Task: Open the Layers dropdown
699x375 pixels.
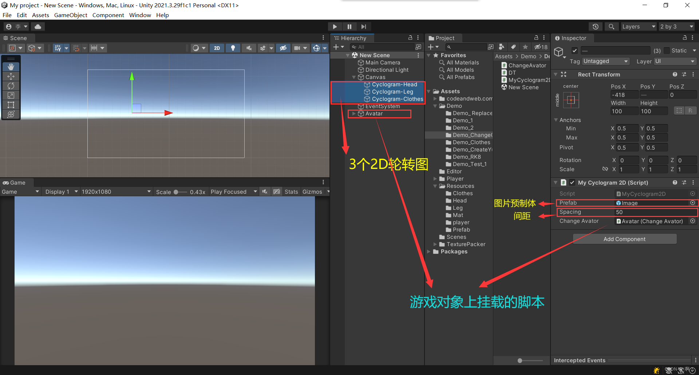Action: 639,27
